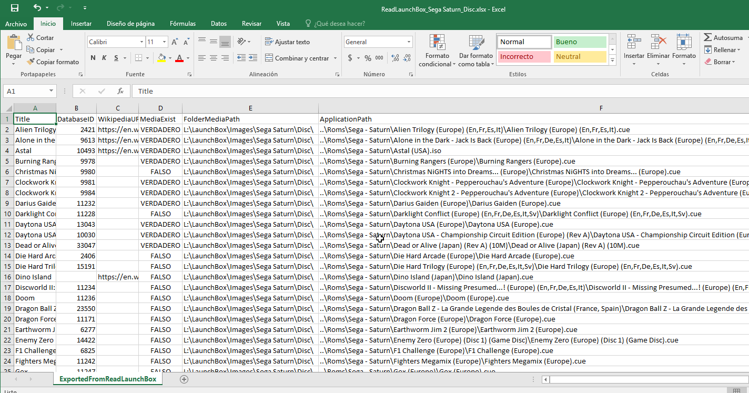Switch to the Diseño de página tab
The width and height of the screenshot is (749, 393).
point(130,24)
